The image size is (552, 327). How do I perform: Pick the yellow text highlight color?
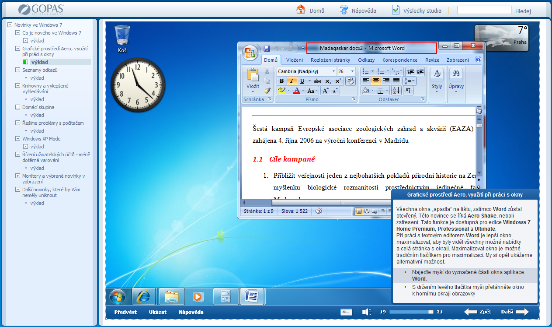(281, 91)
